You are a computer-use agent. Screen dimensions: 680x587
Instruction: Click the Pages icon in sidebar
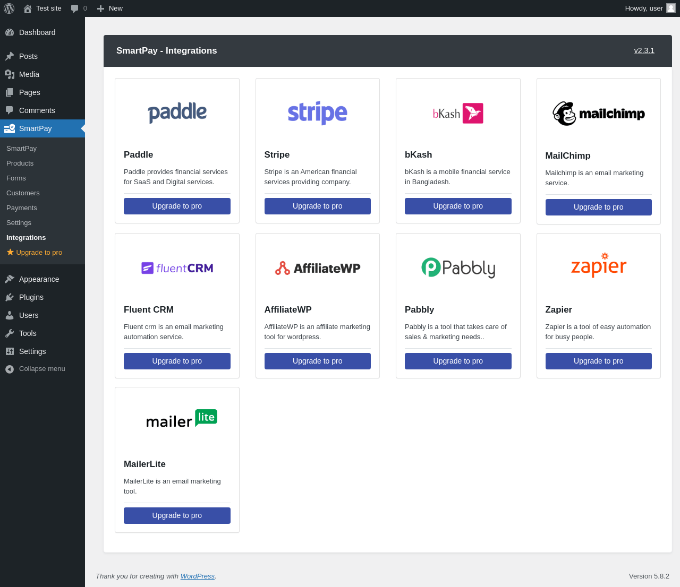tap(10, 92)
